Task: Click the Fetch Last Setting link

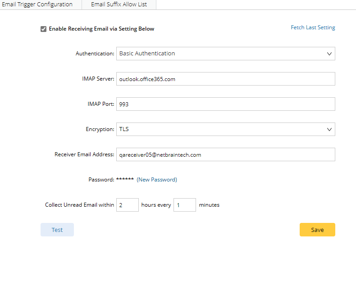Action: (313, 27)
